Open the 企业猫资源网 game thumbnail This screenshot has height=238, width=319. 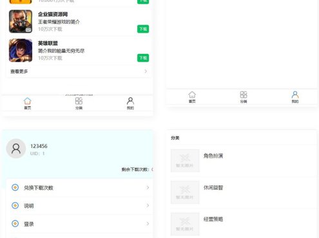coord(21,21)
